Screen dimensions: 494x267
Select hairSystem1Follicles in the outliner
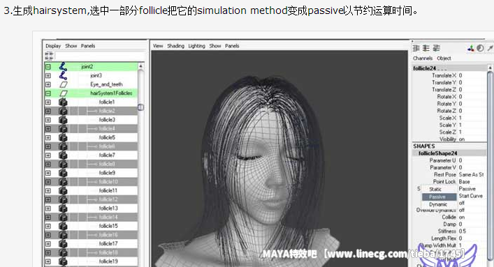[111, 93]
